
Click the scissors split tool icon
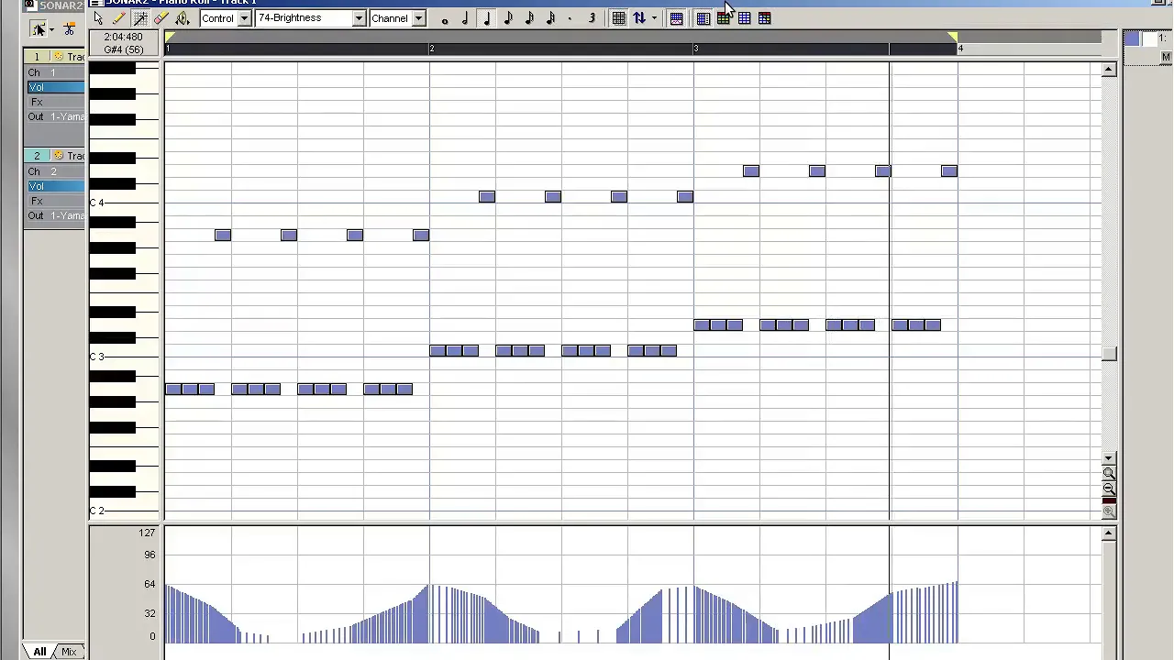[70, 29]
